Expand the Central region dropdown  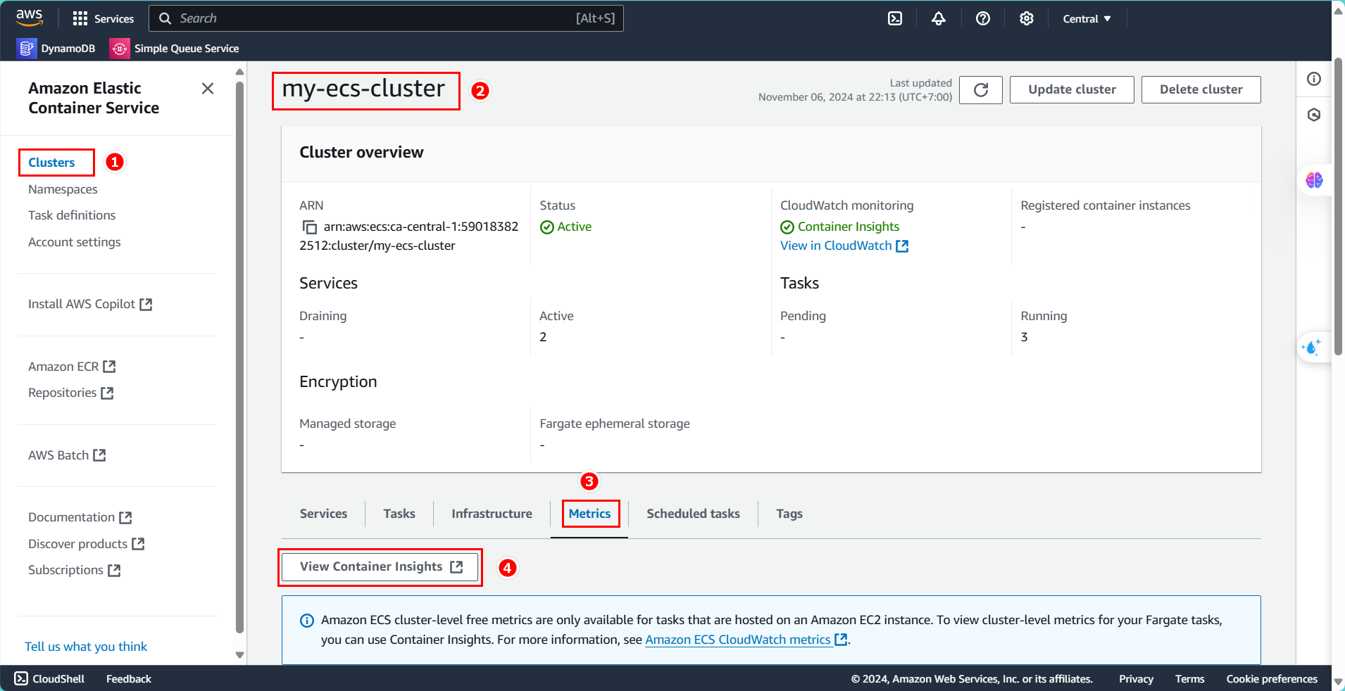(1087, 19)
